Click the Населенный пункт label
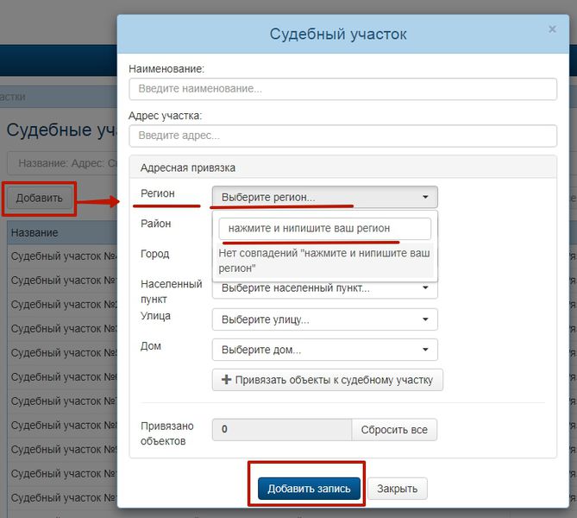This screenshot has width=577, height=518. (x=172, y=292)
